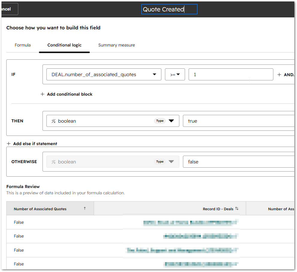Select the Conditional logic tab

pyautogui.click(x=64, y=45)
